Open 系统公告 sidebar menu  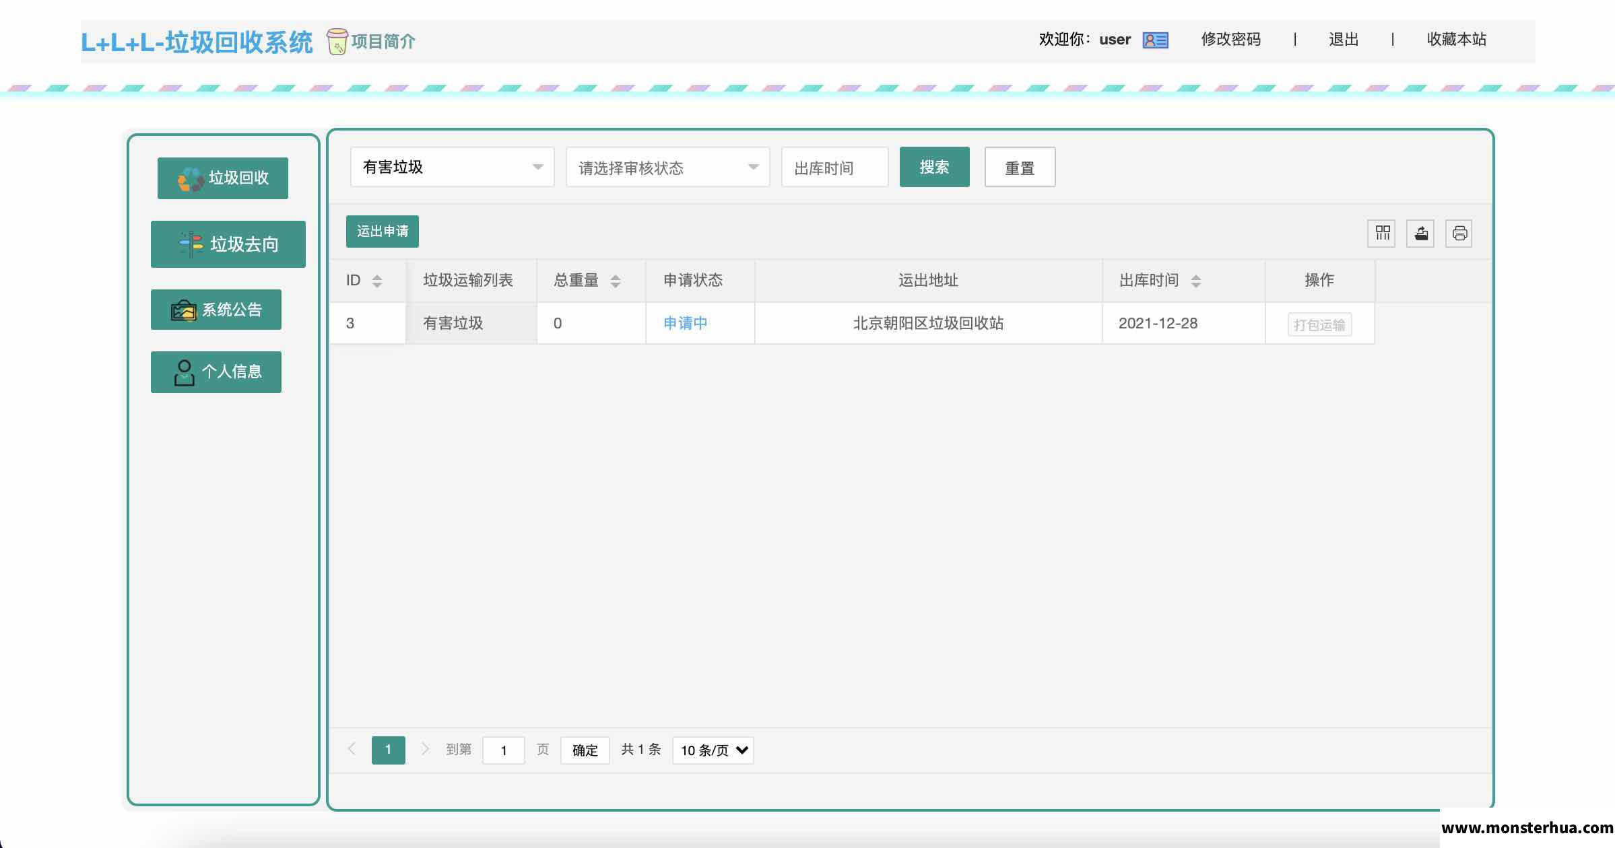[216, 310]
